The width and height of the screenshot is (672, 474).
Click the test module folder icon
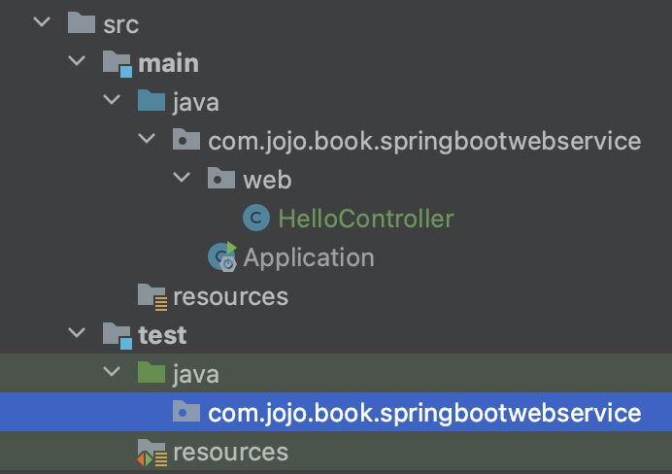[x=117, y=335]
